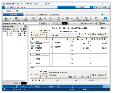Open 基本情報 (basic info) toolbar icon
This screenshot has height=93, width=113.
(25, 19)
